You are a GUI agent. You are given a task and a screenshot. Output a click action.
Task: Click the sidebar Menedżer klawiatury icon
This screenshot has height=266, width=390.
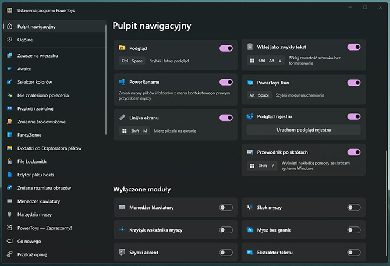click(9, 201)
